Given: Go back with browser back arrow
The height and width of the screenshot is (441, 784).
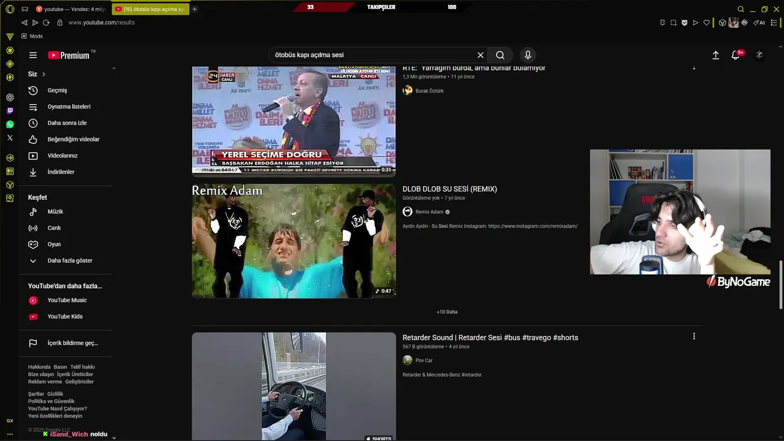Looking at the screenshot, I should point(24,23).
